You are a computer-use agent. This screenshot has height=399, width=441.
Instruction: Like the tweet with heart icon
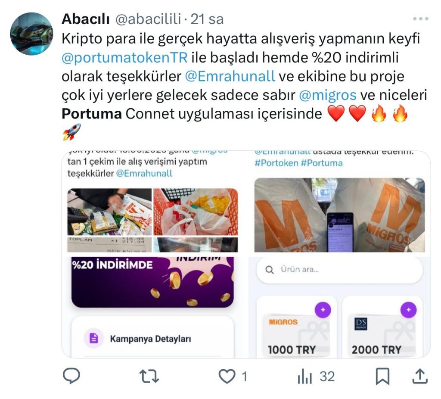(x=227, y=377)
